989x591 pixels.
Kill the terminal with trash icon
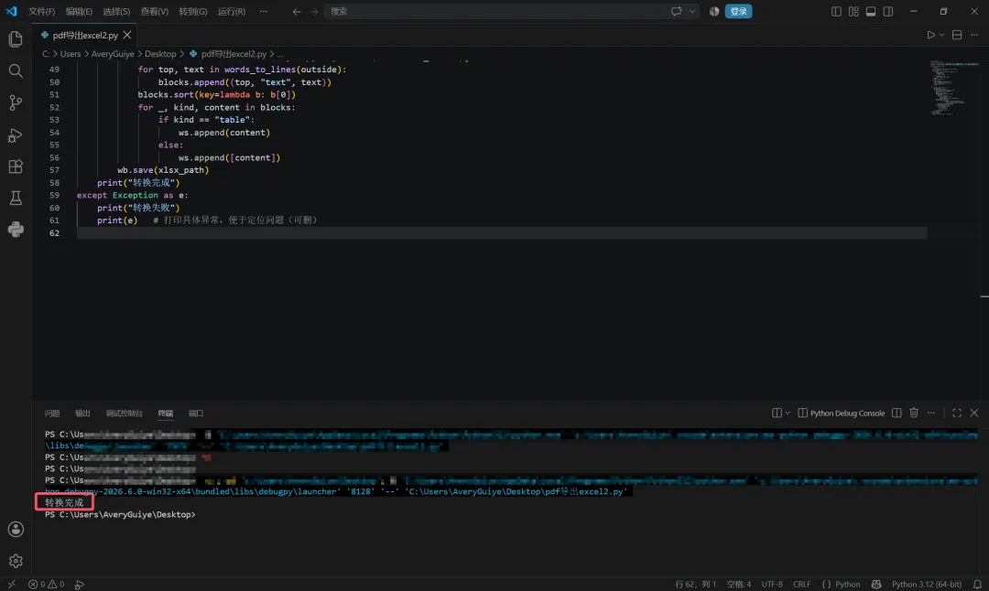914,414
